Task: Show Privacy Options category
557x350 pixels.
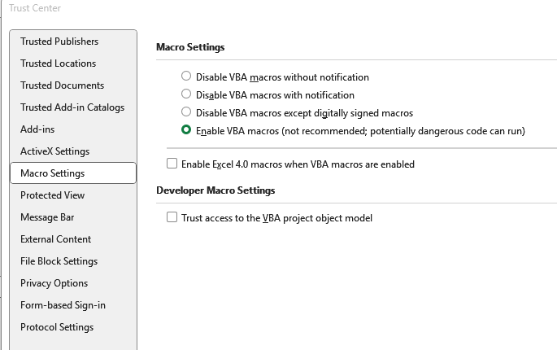Action: 54,283
